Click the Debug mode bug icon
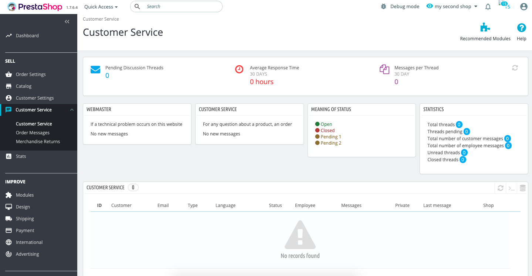Viewport: 532px width, 276px height. [x=384, y=6]
